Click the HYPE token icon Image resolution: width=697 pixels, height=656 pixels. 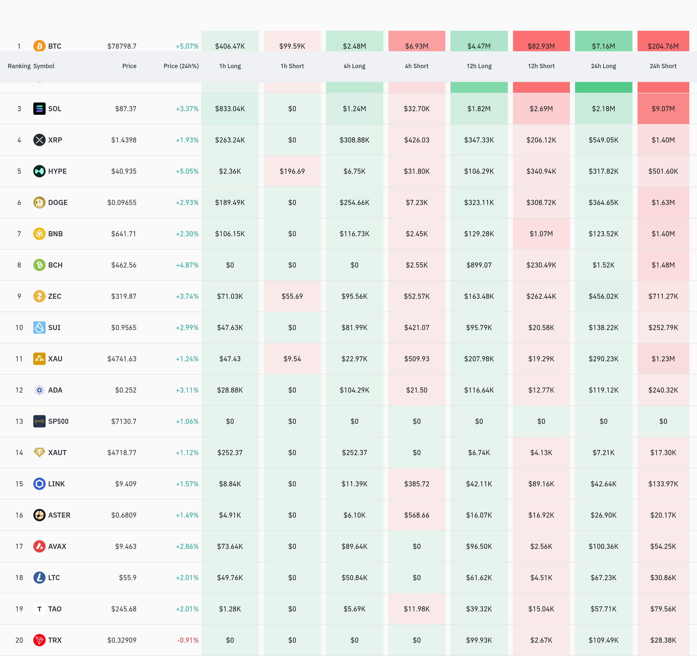pyautogui.click(x=39, y=171)
